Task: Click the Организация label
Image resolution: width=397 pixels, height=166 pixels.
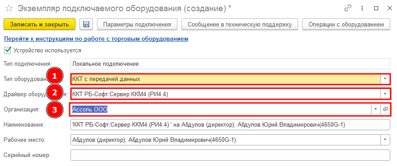Action: click(x=22, y=110)
